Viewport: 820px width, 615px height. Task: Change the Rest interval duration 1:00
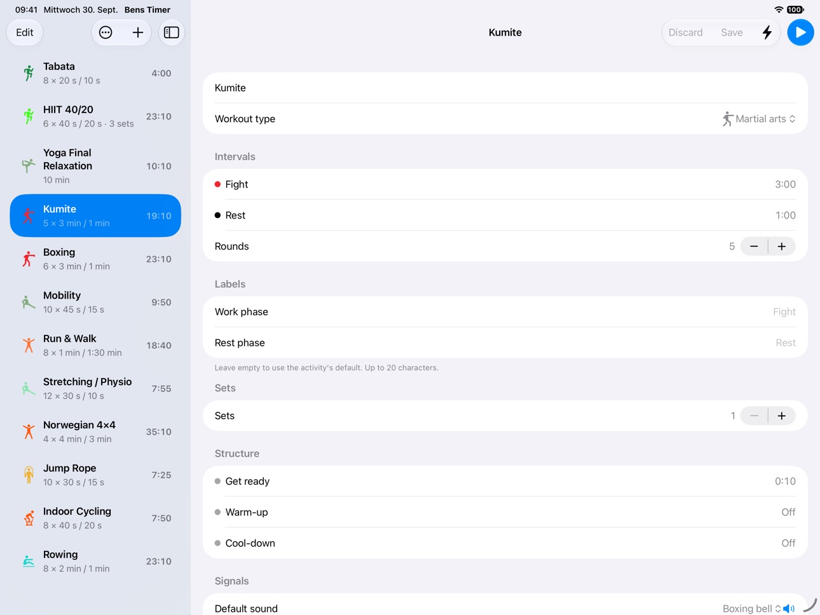[x=785, y=215]
